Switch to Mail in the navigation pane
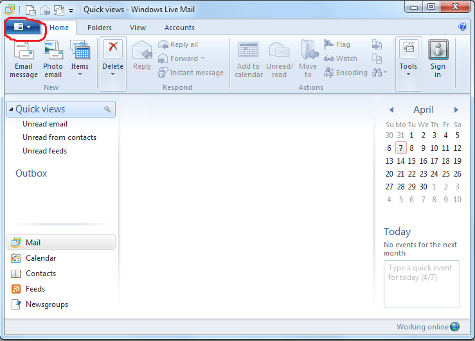The height and width of the screenshot is (341, 475). click(61, 242)
